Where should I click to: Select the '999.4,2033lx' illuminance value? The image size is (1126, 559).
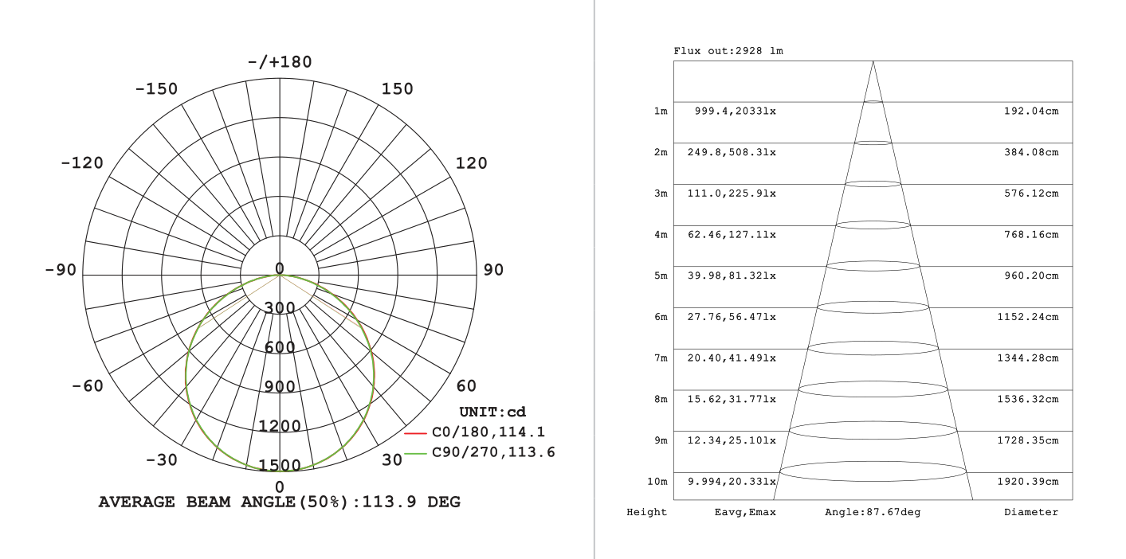pos(735,111)
